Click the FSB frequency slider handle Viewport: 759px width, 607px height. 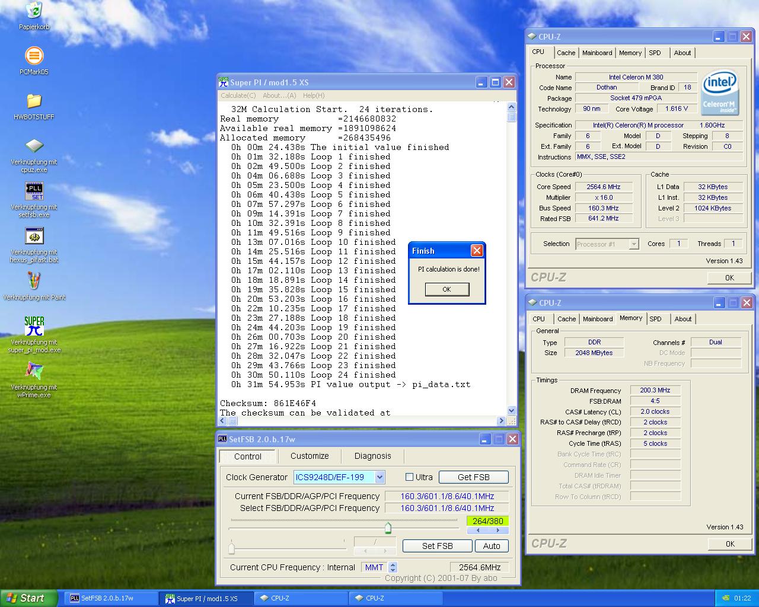[388, 528]
